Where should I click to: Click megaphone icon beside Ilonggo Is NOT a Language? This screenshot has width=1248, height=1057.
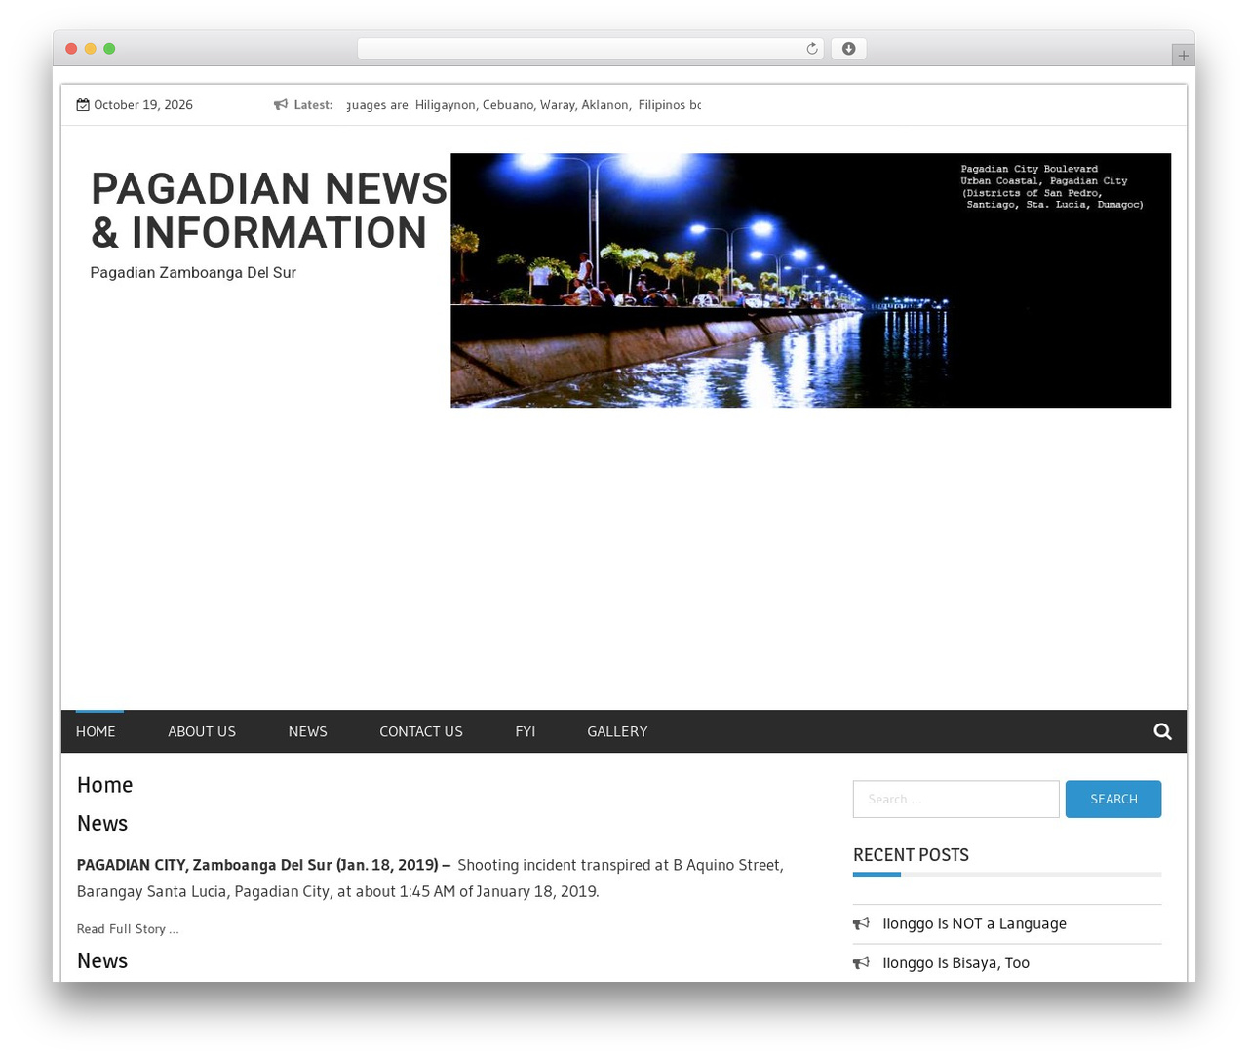[861, 923]
